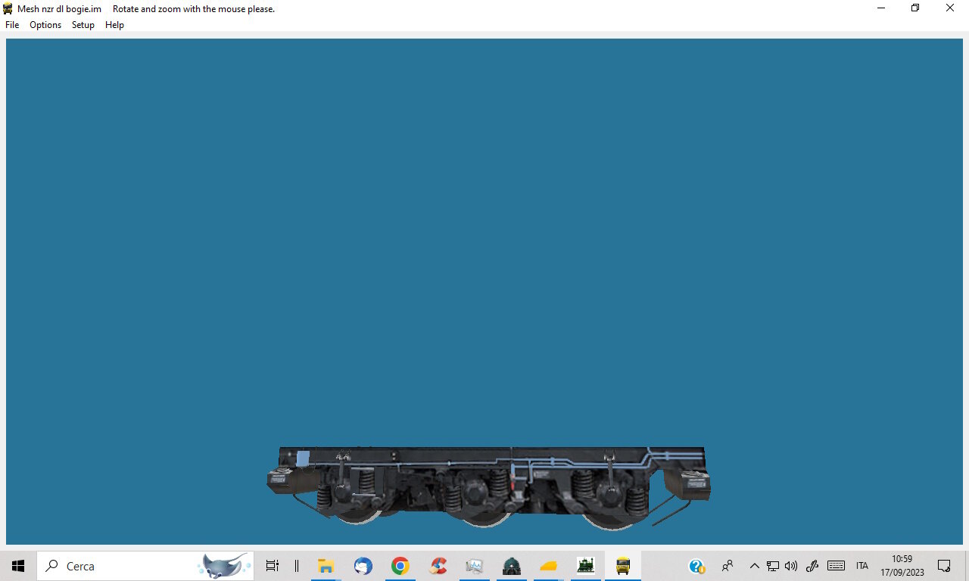The height and width of the screenshot is (581, 969).
Task: Open the touch keyboard
Action: click(x=836, y=566)
